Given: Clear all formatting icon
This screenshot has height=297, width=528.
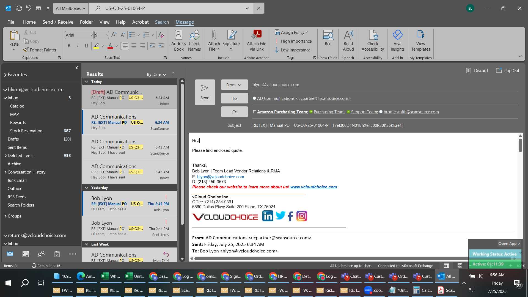Looking at the screenshot, I should coord(161,35).
